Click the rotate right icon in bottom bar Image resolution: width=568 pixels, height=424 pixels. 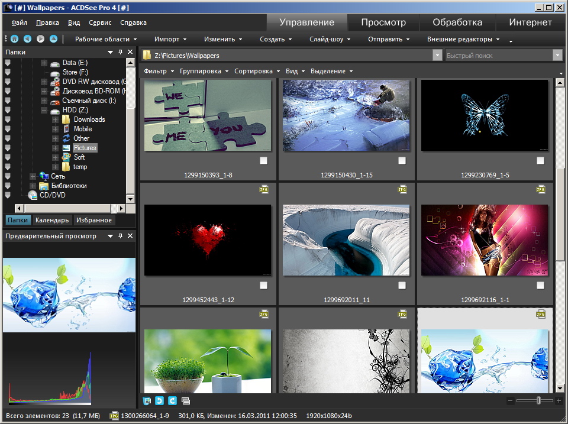(172, 401)
